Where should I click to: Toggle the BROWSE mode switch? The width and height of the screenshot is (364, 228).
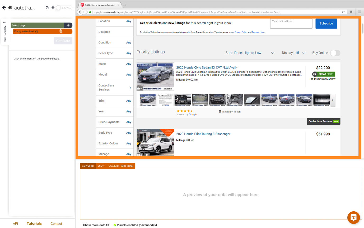point(64,8)
